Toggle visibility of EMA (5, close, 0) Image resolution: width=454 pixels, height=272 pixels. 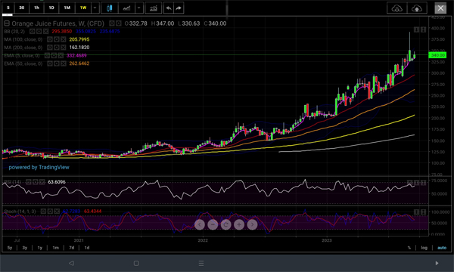(x=47, y=55)
